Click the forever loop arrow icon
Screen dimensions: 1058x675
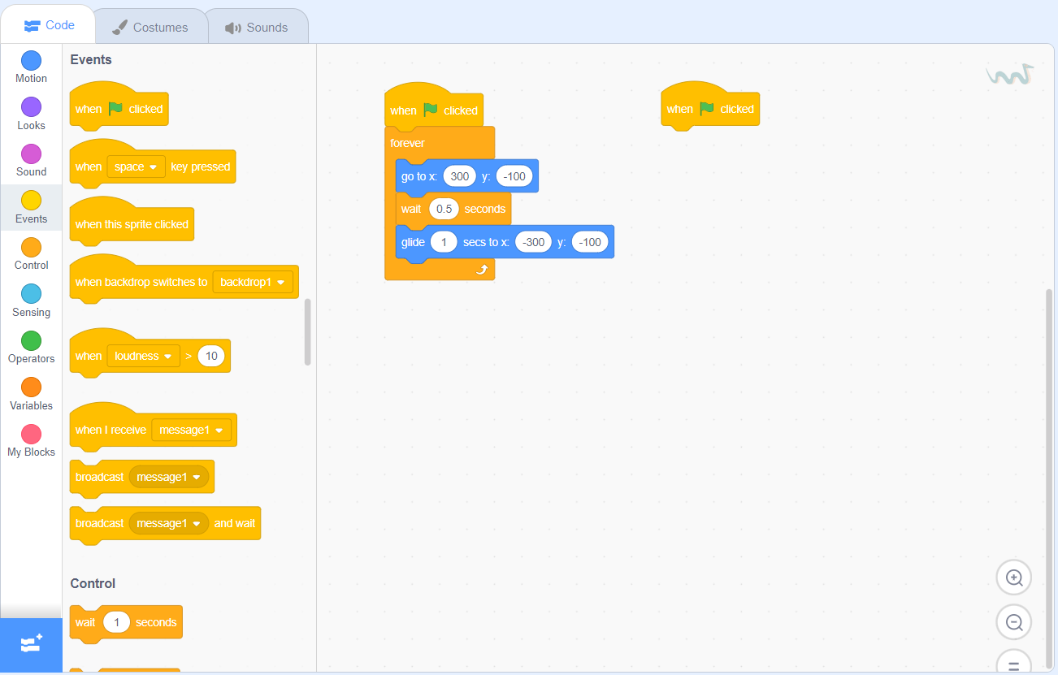click(x=481, y=270)
